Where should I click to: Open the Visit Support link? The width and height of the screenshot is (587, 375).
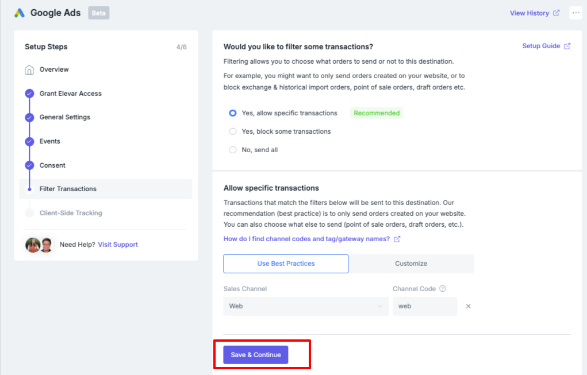118,245
